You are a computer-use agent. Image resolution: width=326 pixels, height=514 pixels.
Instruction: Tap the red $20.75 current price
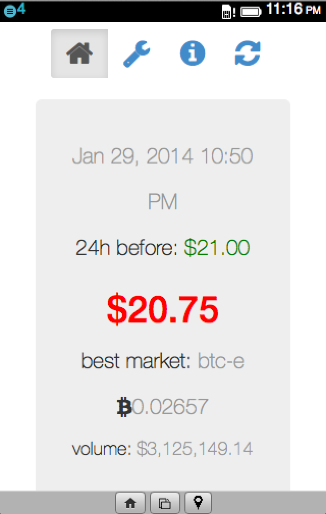[162, 310]
